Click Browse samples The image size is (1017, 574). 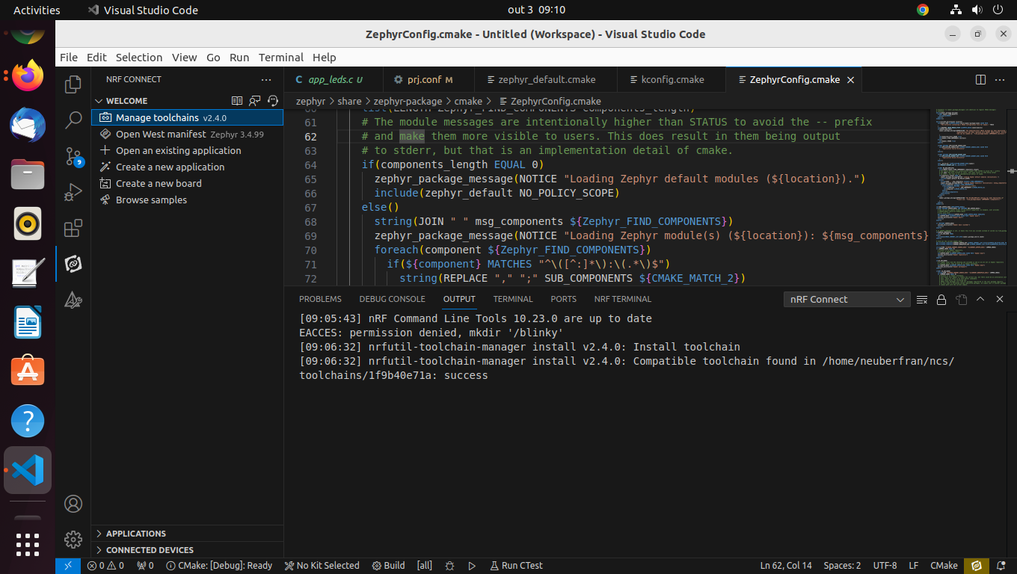[187, 200]
